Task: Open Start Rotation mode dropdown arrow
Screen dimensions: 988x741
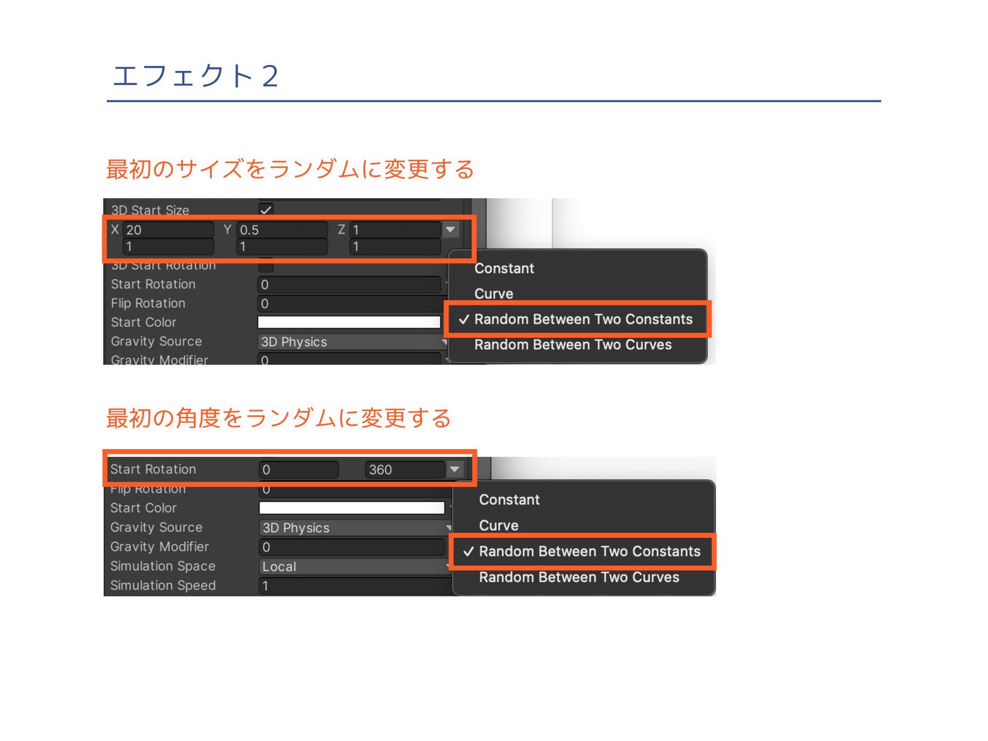Action: (454, 469)
